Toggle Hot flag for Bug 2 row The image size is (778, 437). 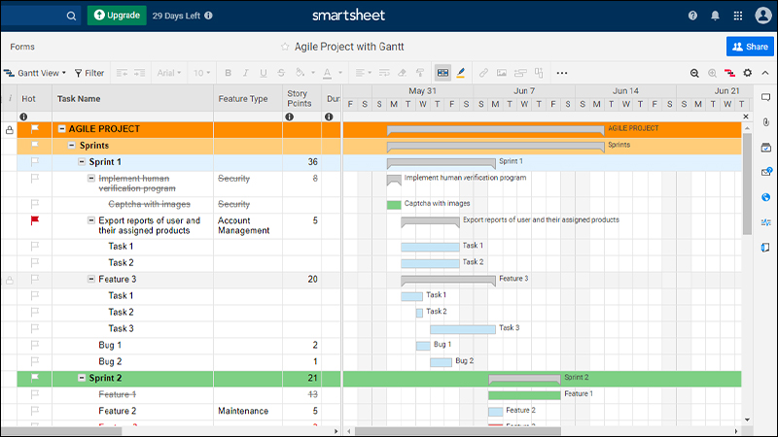[x=35, y=361]
